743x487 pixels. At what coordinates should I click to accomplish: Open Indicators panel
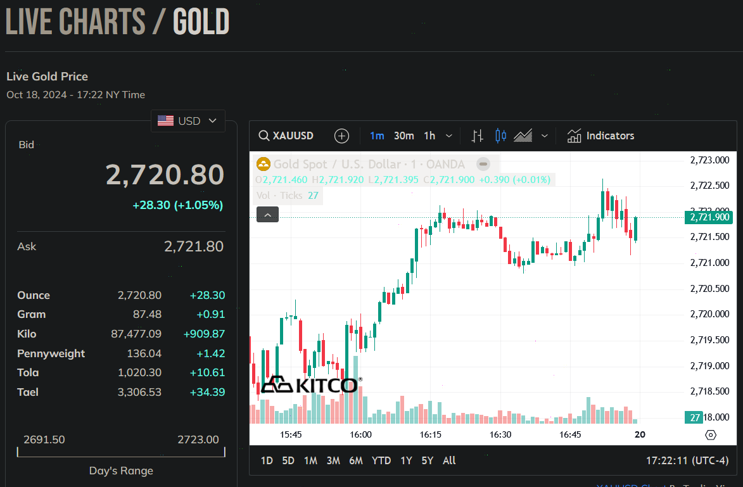tap(600, 136)
